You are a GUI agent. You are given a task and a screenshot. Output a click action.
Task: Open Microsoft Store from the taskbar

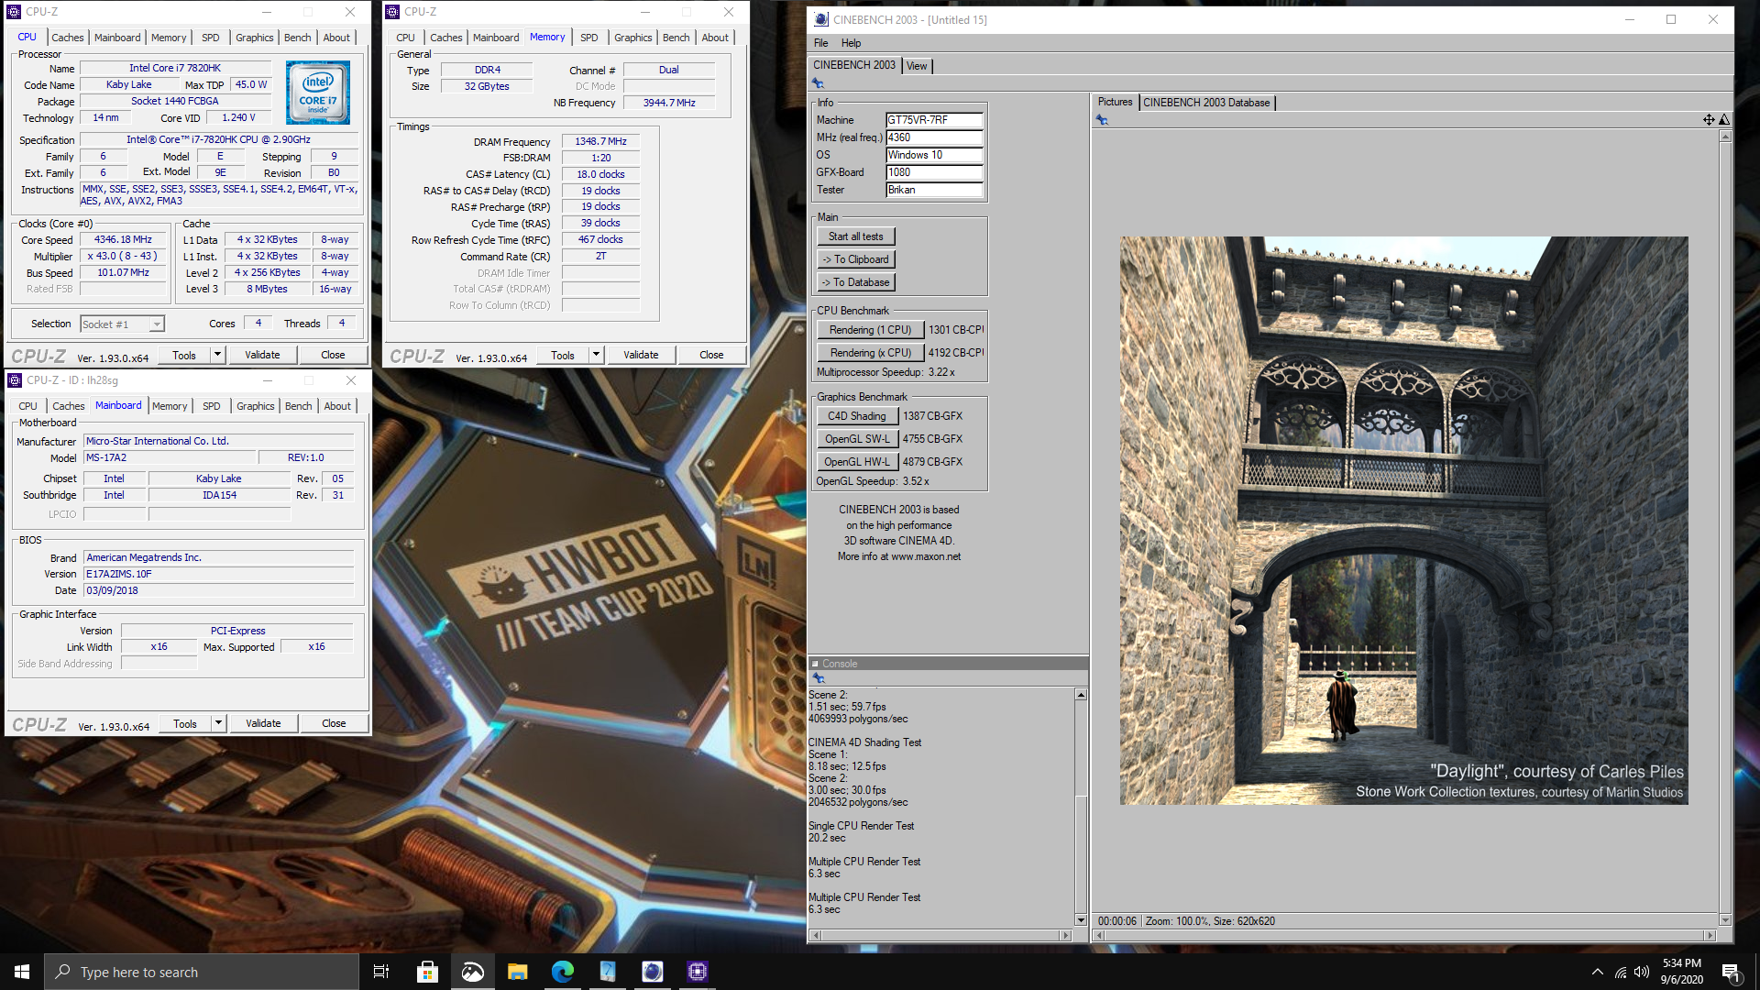point(427,972)
